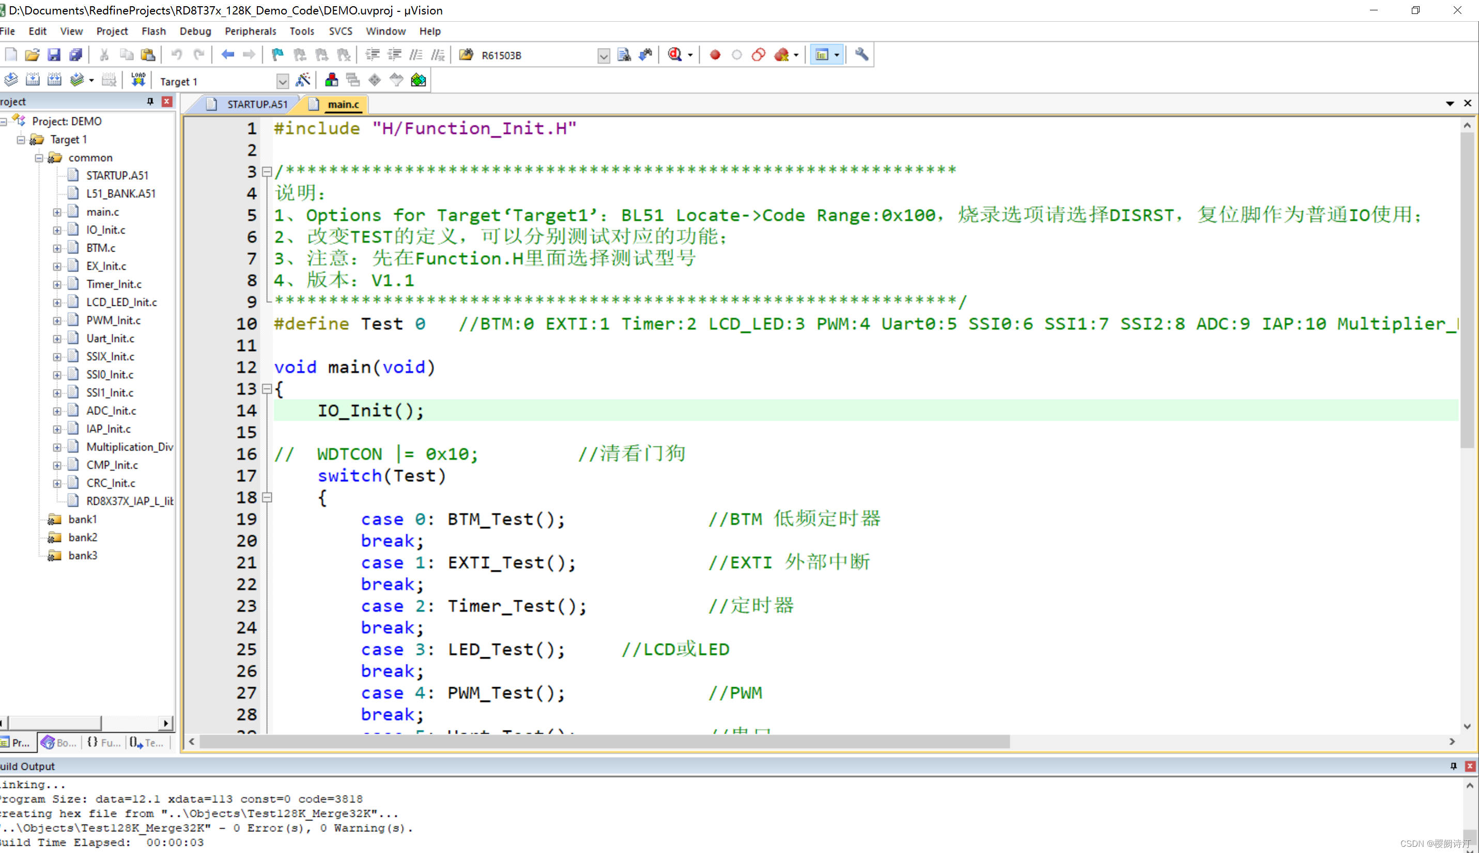
Task: Select CRC_Init.c in the project tree
Action: [111, 483]
